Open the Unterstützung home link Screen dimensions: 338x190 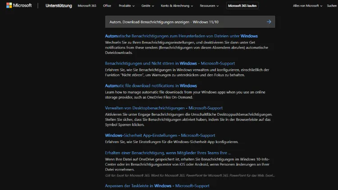(59, 6)
